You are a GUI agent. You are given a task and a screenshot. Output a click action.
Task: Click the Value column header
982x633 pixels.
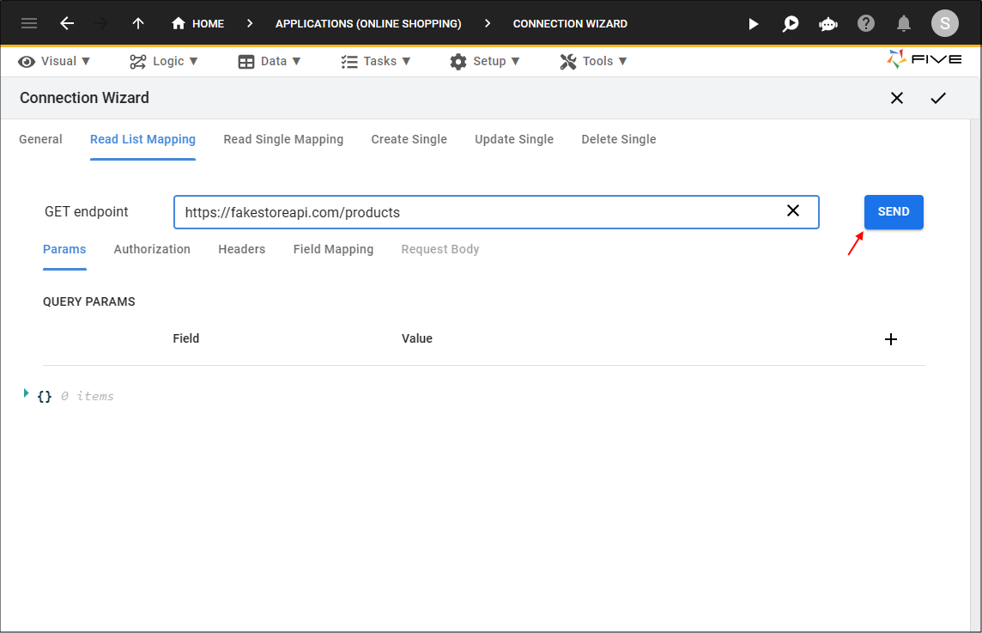(x=417, y=338)
